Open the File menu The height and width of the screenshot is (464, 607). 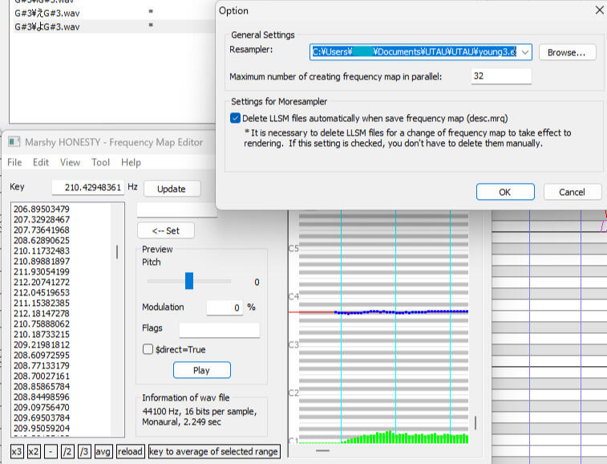[x=14, y=162]
